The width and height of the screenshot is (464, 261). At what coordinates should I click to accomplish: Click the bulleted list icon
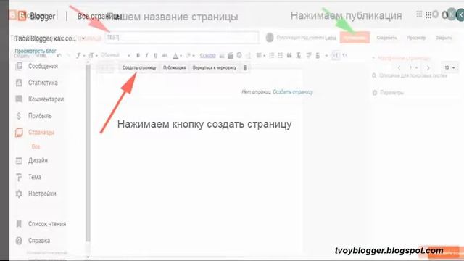281,55
